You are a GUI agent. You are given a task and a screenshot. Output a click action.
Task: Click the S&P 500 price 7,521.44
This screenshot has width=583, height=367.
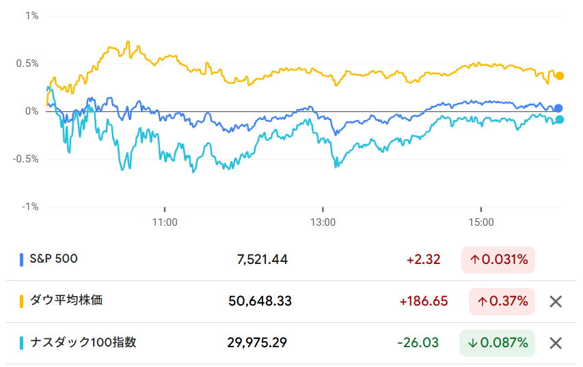[262, 260]
